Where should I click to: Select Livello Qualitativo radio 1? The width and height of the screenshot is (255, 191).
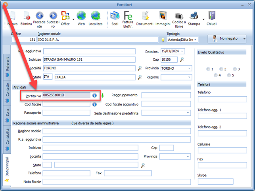[x=208, y=69]
